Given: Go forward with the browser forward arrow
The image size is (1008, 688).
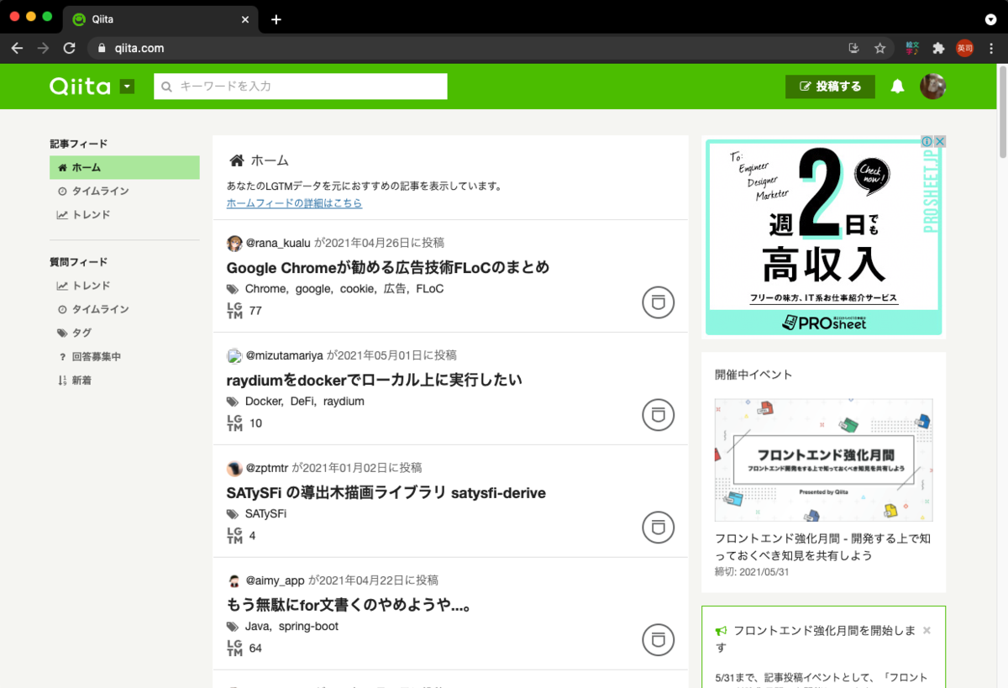Looking at the screenshot, I should point(44,49).
